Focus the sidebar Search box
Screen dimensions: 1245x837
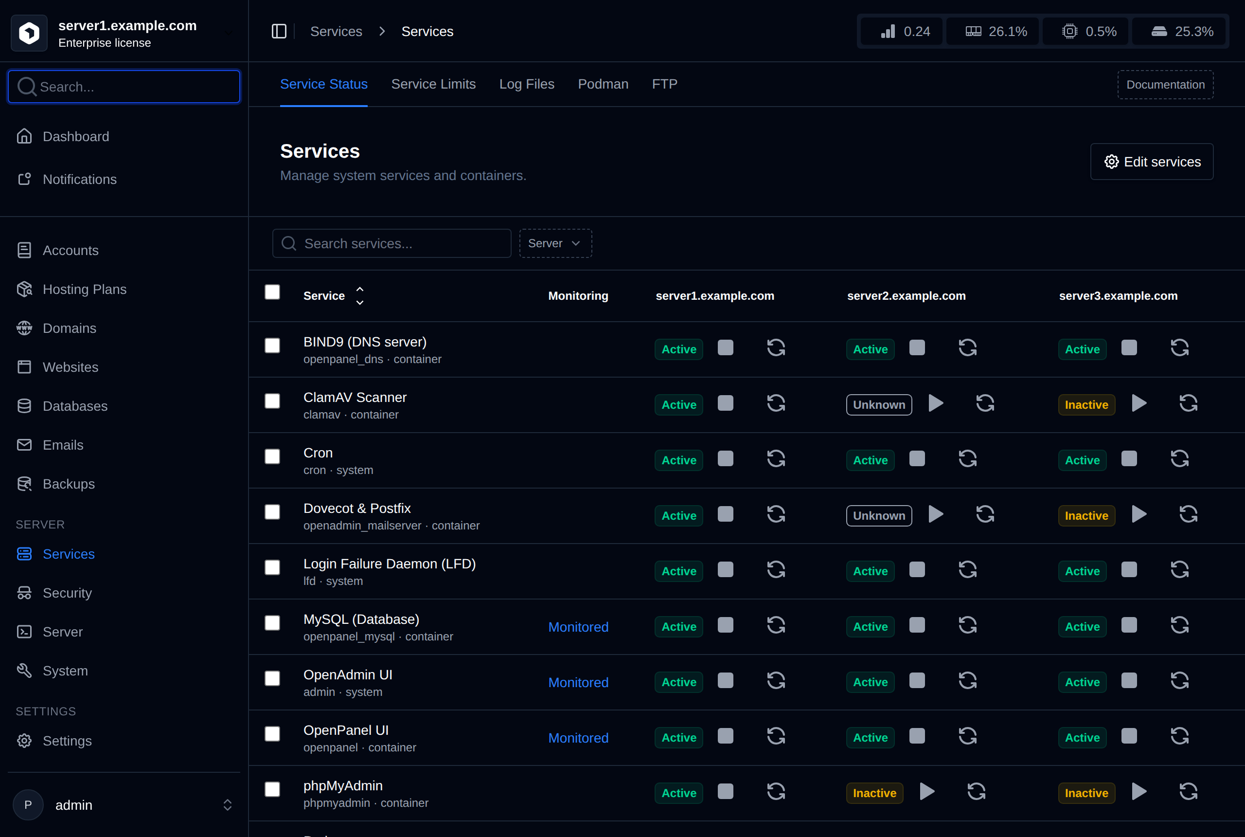pos(124,87)
